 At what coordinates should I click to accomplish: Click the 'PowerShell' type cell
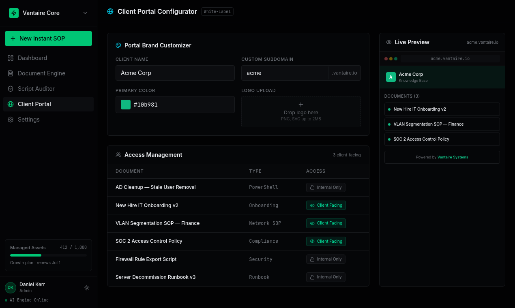264,187
